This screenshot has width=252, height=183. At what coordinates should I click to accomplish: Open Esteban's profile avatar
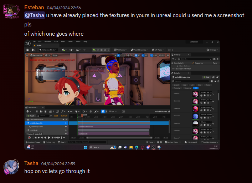click(x=11, y=11)
